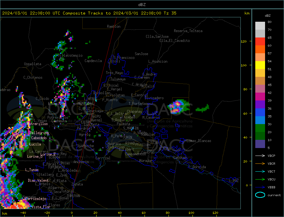Click the 'MENDOZA' city label
The image size is (284, 217).
coord(84,103)
